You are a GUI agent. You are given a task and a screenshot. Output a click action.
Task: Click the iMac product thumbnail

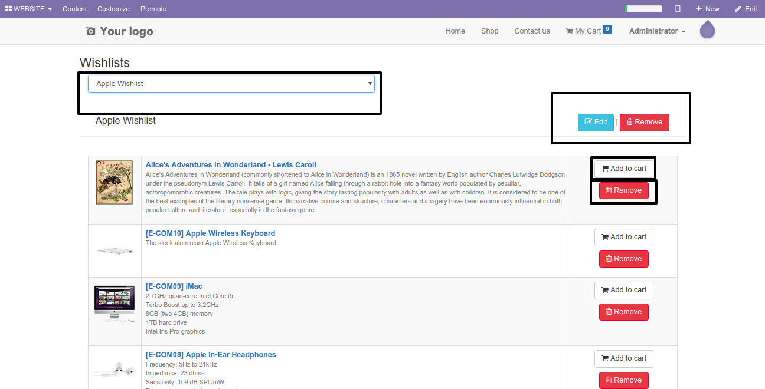(115, 304)
